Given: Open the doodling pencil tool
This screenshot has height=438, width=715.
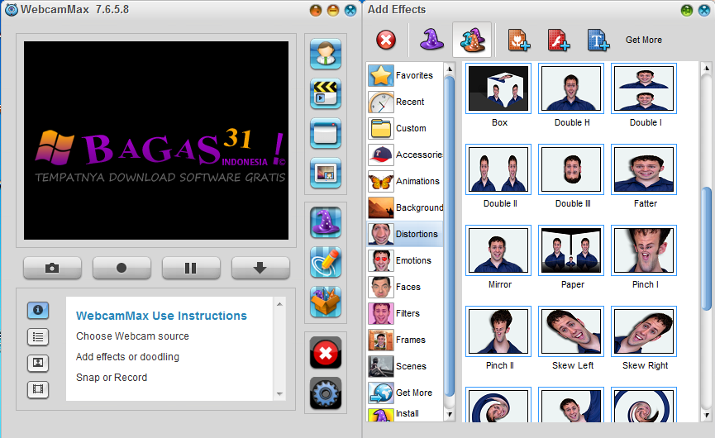Looking at the screenshot, I should (326, 262).
